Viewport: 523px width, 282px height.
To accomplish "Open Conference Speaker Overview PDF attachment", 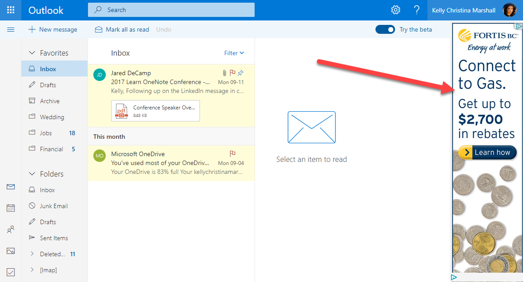I will (x=156, y=111).
